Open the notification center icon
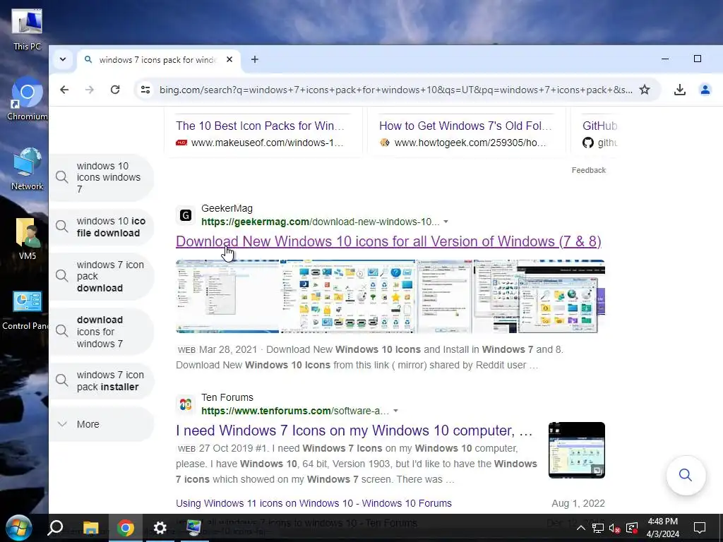The image size is (723, 542). (x=700, y=528)
